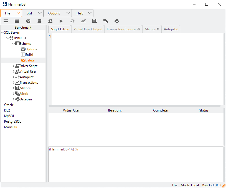Switch to the Script Editor tab
The height and width of the screenshot is (188, 226).
coord(60,29)
